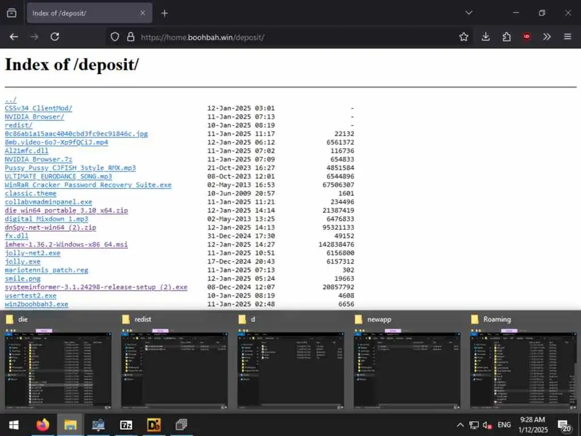Image resolution: width=581 pixels, height=436 pixels.
Task: Open the smile.png image link
Action: click(x=23, y=279)
